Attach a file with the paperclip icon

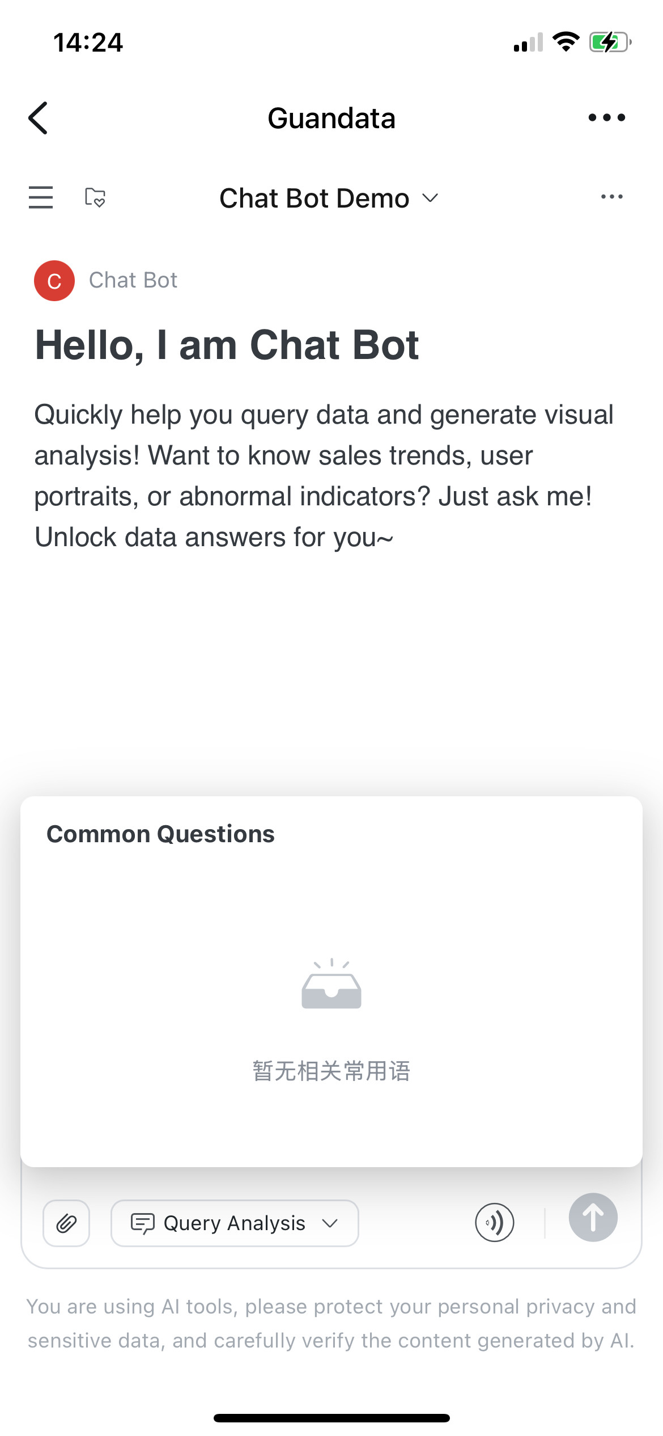tap(66, 1223)
